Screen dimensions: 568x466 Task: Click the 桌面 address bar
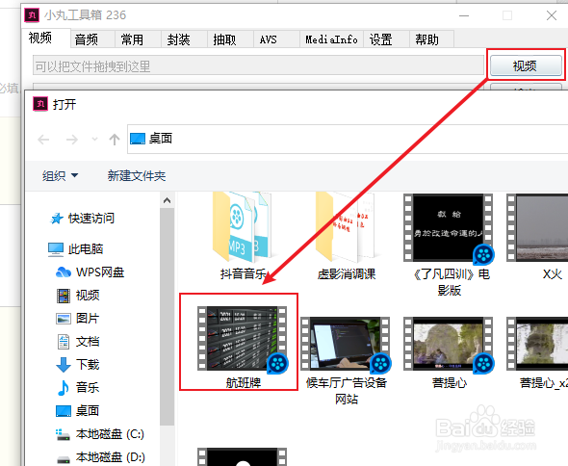348,139
